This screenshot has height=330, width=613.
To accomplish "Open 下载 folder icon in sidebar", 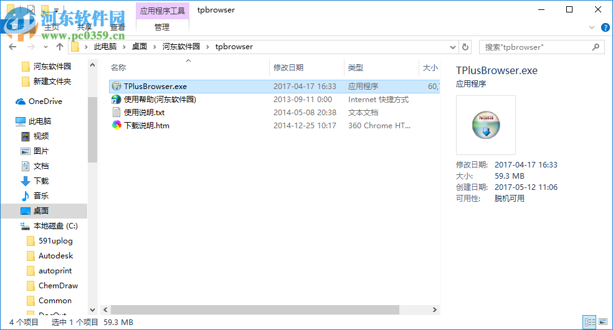I will coord(26,181).
